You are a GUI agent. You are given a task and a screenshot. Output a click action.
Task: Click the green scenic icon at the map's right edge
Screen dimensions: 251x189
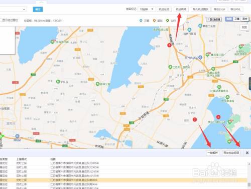(241, 47)
